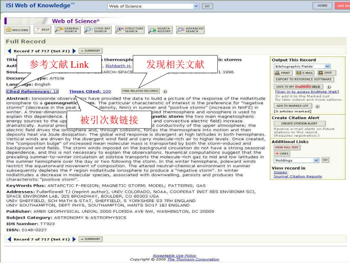Go to previous record using bottom arrow
This screenshot has height=263, width=350.
[9, 239]
